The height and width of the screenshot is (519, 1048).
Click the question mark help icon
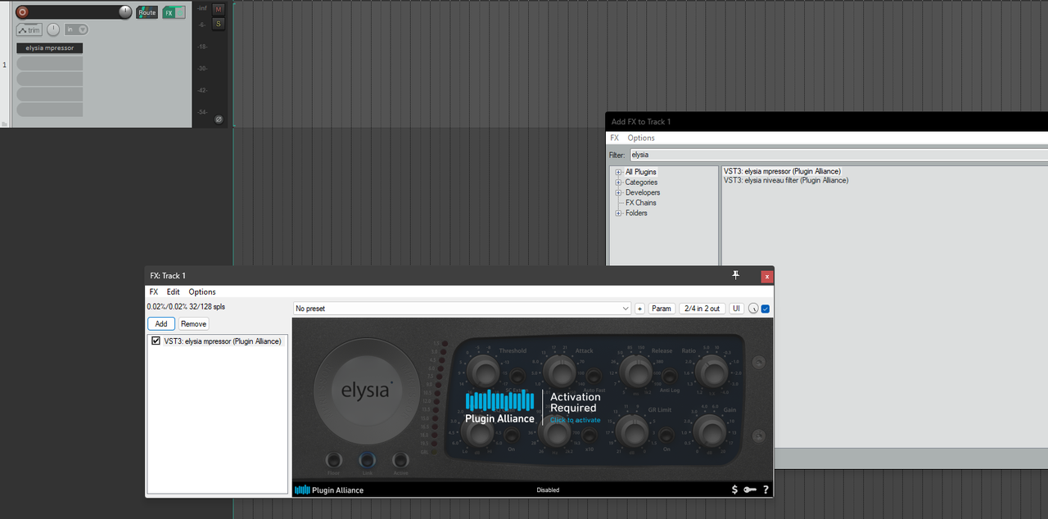point(766,490)
